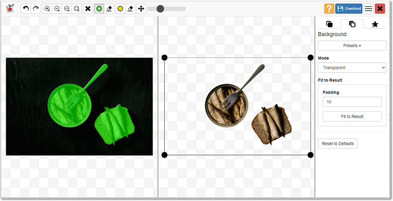
Task: Open the Mode dropdown showing Transparent
Action: 352,68
